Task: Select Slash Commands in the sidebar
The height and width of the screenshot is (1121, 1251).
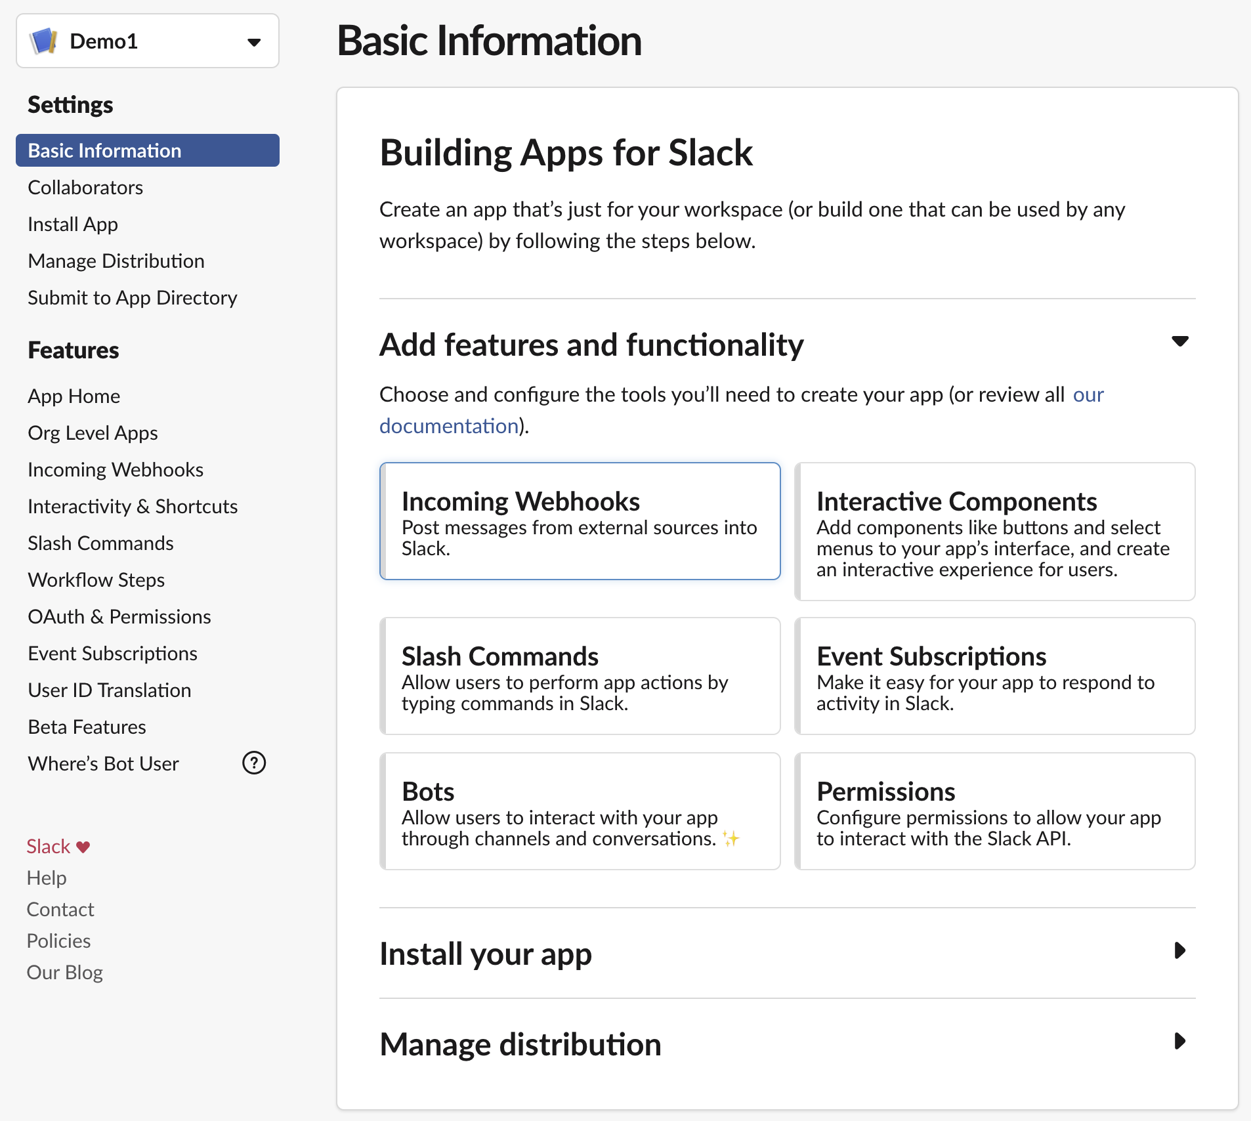Action: coord(100,543)
